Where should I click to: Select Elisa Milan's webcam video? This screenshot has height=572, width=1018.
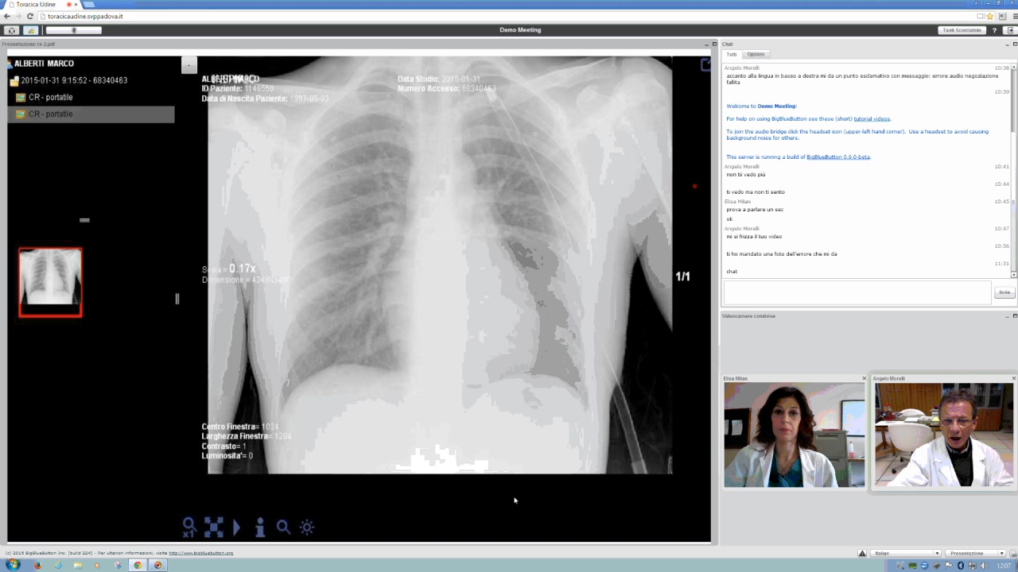point(794,435)
